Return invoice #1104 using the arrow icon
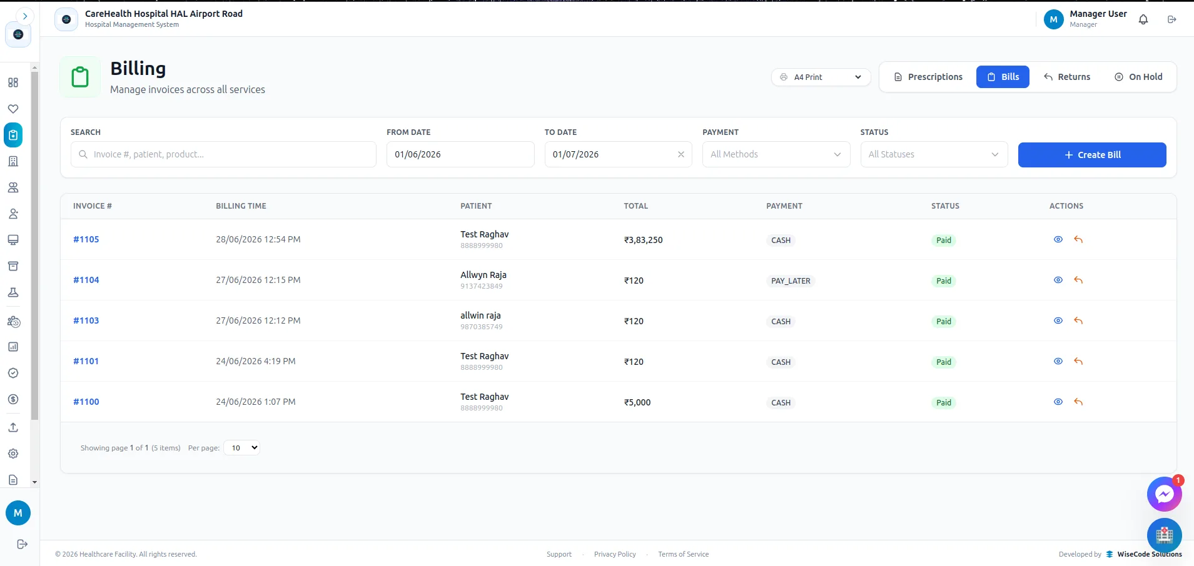Screen dimensions: 1194x566 pyautogui.click(x=1078, y=280)
